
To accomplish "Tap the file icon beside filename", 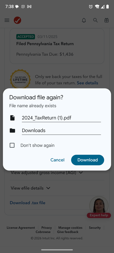I will (12, 118).
